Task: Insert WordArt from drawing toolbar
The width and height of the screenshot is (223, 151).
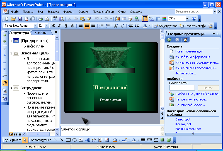Action: point(88,140)
